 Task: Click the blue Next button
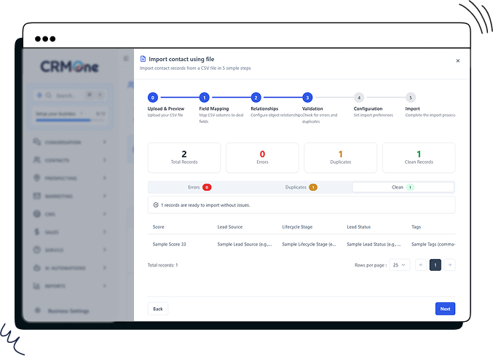click(445, 309)
